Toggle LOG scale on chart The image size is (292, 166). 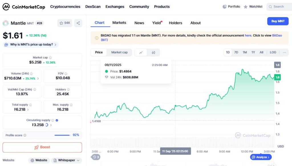click(273, 52)
